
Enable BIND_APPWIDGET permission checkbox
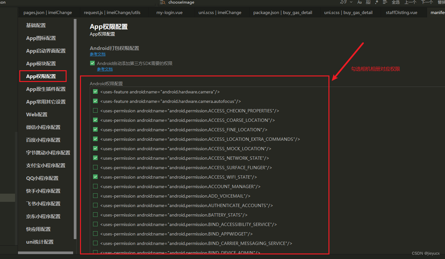tap(95, 234)
